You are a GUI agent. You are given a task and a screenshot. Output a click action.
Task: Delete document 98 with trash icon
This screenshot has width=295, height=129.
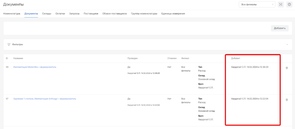click(286, 68)
